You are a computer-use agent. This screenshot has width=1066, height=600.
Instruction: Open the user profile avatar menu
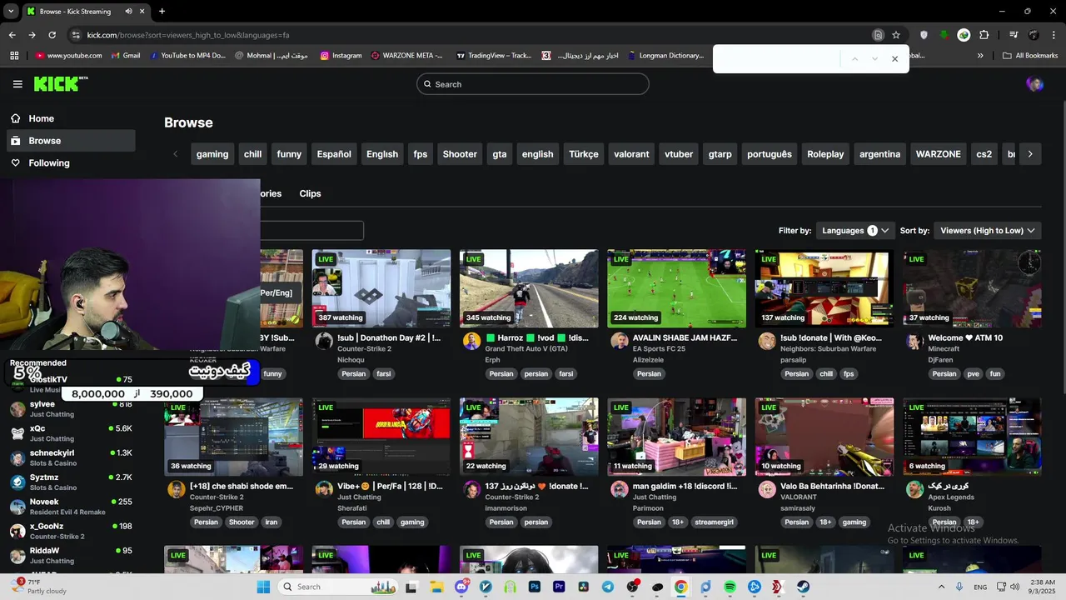pyautogui.click(x=1034, y=84)
